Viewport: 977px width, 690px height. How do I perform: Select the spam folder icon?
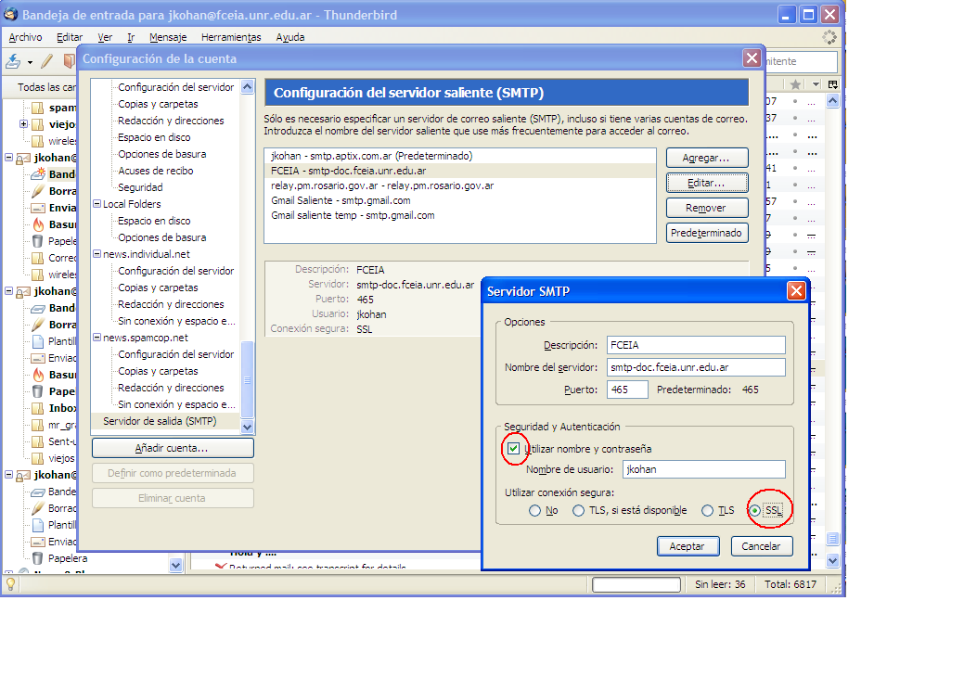point(38,108)
